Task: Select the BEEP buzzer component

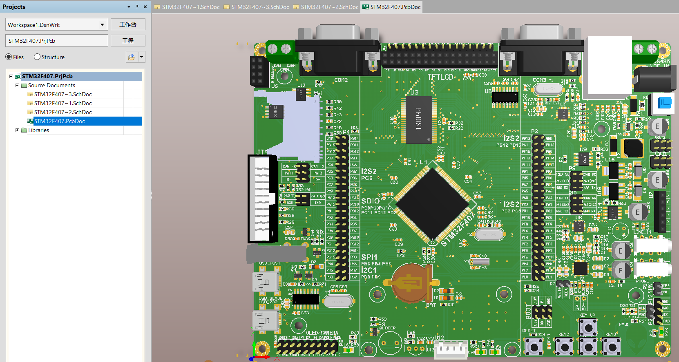Action: point(390,342)
